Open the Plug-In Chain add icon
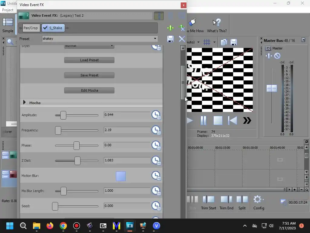The height and width of the screenshot is (233, 310). (x=170, y=28)
